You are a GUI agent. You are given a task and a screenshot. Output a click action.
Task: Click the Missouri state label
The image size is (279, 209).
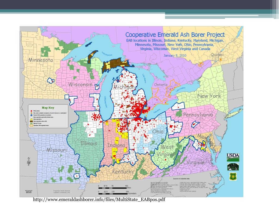pos(56,150)
